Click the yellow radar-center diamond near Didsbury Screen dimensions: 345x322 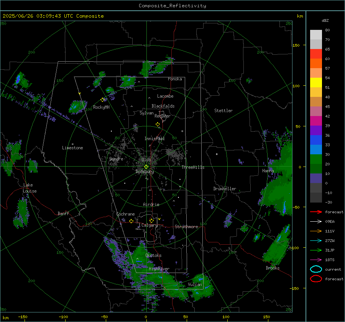pos(146,167)
